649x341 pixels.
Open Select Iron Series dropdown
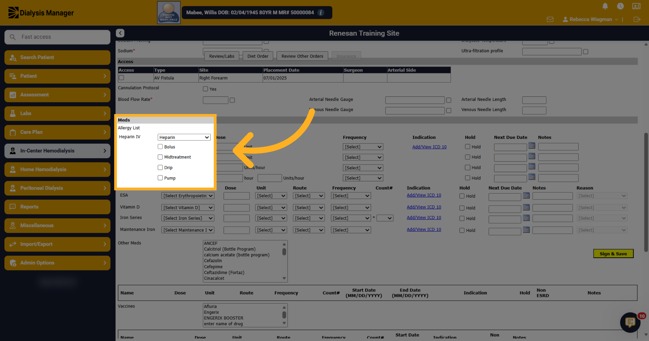[x=188, y=218]
